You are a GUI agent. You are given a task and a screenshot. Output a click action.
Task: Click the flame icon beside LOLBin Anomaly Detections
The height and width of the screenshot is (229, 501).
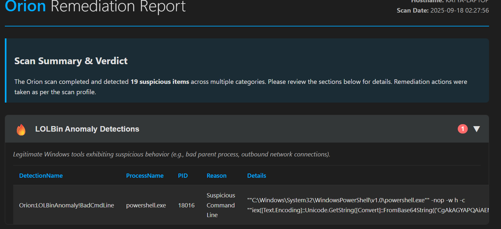(21, 129)
